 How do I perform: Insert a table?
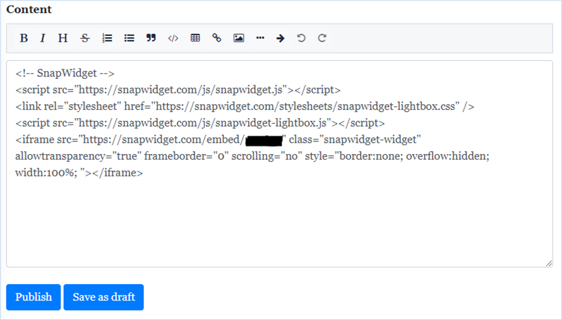(x=195, y=38)
